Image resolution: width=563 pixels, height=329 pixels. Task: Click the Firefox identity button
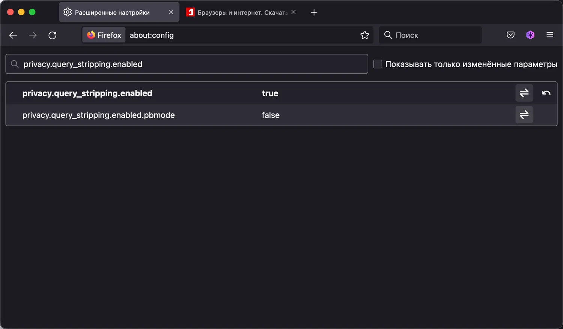pyautogui.click(x=104, y=35)
